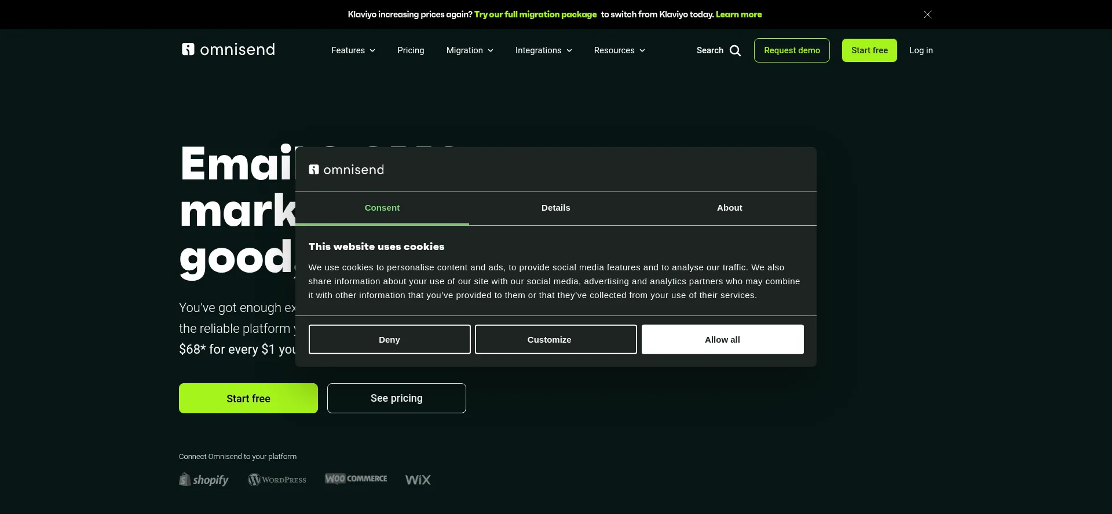Dismiss the top announcement banner
Screen dimensions: 1112x514
pyautogui.click(x=927, y=14)
